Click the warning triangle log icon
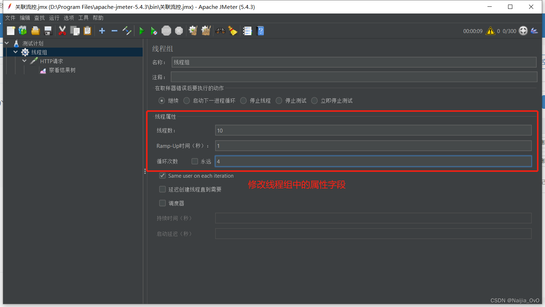Image resolution: width=545 pixels, height=307 pixels. tap(490, 31)
